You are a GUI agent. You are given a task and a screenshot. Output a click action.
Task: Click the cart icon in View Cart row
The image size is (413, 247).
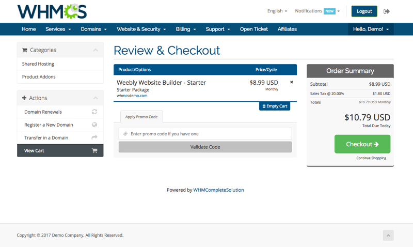94,150
